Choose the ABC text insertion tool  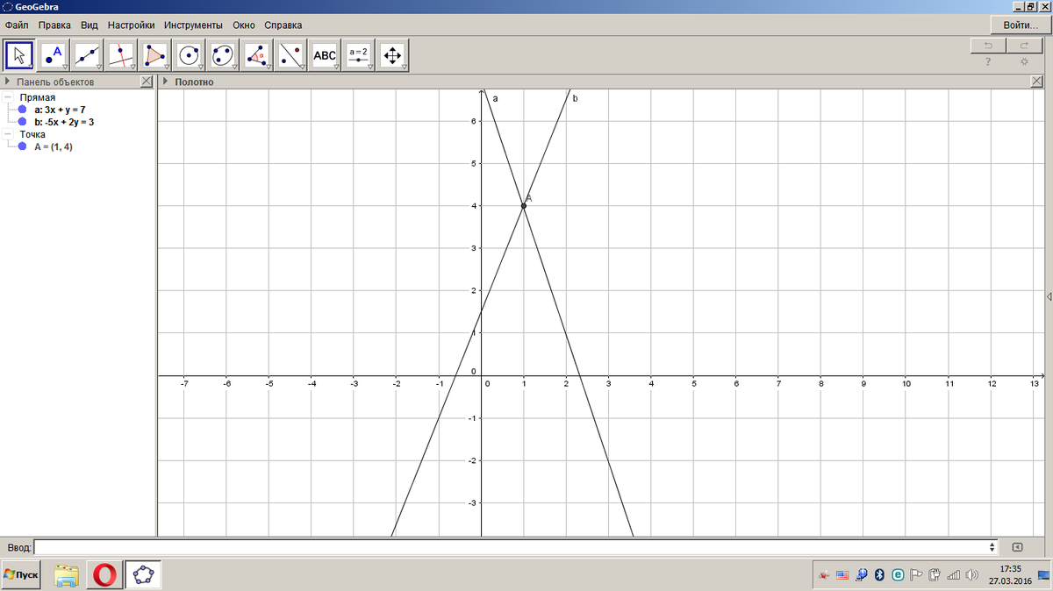coord(325,55)
